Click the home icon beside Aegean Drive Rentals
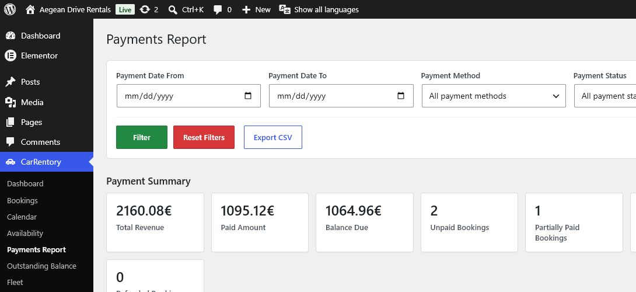The height and width of the screenshot is (292, 636). [x=30, y=9]
